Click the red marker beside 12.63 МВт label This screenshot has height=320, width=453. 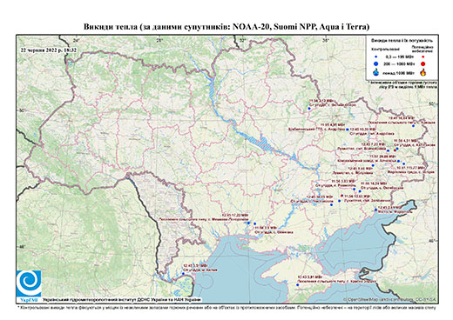[341, 196]
